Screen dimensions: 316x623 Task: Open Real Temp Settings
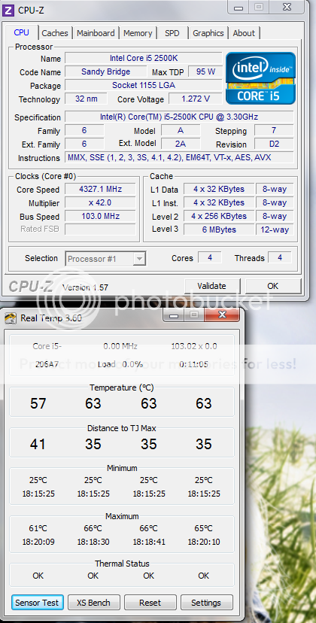[x=206, y=603]
